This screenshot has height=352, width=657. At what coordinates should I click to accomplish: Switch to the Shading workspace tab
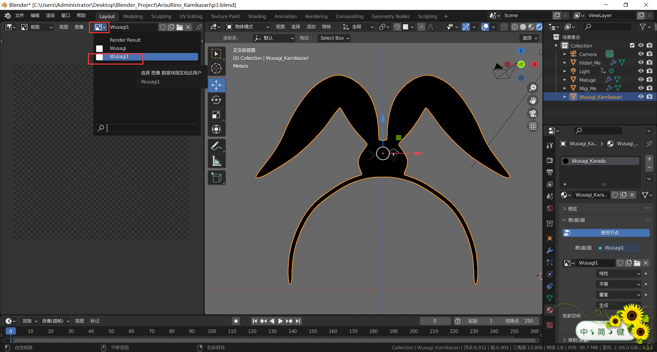[x=257, y=16]
